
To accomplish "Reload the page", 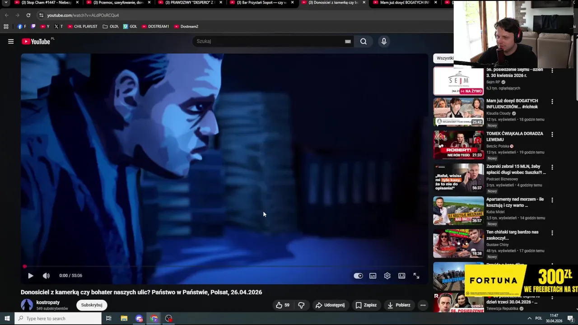I will click(28, 15).
